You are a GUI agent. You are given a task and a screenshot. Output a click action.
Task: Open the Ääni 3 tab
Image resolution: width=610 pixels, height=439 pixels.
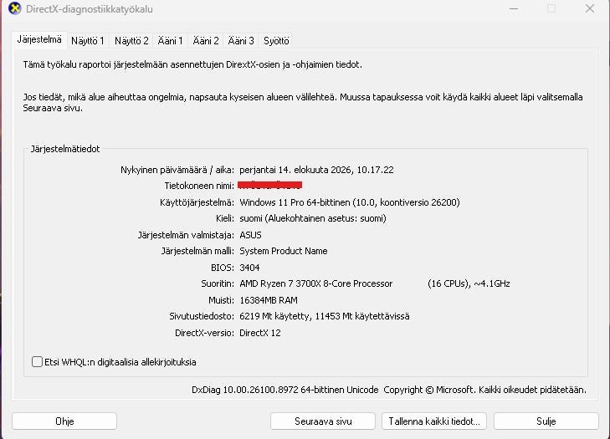pyautogui.click(x=241, y=41)
